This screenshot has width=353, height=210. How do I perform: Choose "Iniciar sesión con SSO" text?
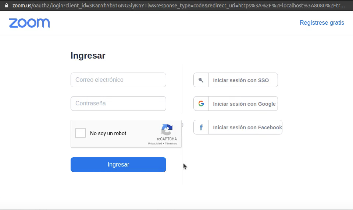(x=241, y=80)
